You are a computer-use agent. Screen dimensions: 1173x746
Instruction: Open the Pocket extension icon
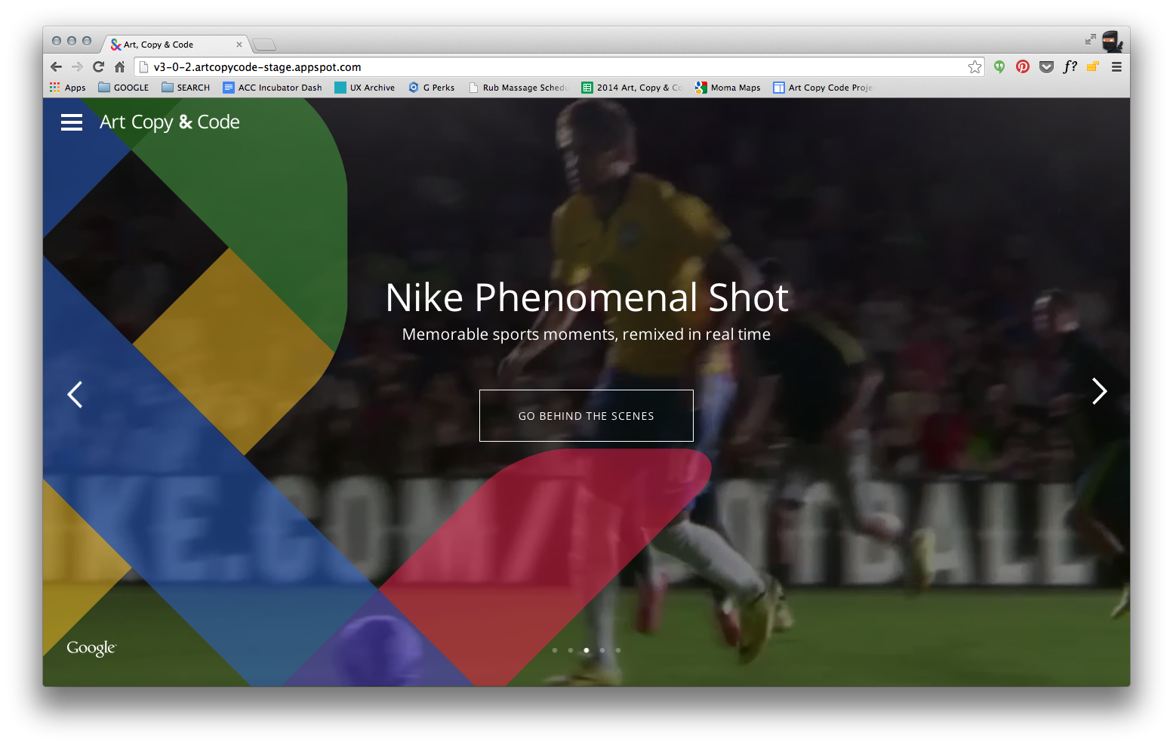click(x=1046, y=66)
